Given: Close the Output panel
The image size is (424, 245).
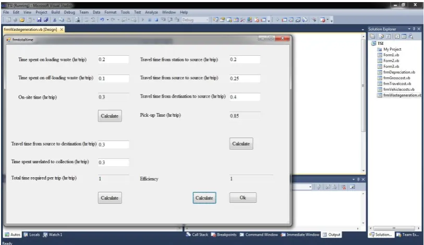Looking at the screenshot, I should point(363,179).
